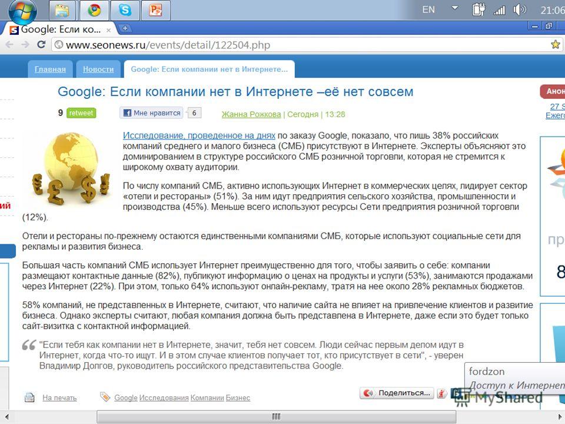Click the Компании tag link

point(207,397)
